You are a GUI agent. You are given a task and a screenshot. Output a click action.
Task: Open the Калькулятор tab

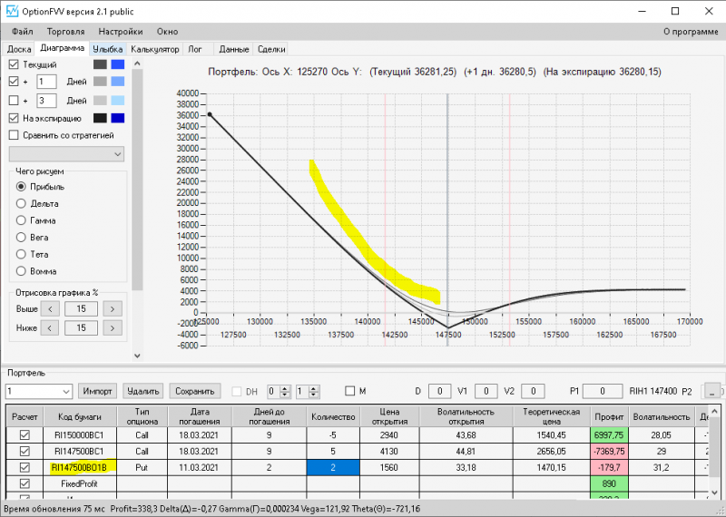pos(155,48)
